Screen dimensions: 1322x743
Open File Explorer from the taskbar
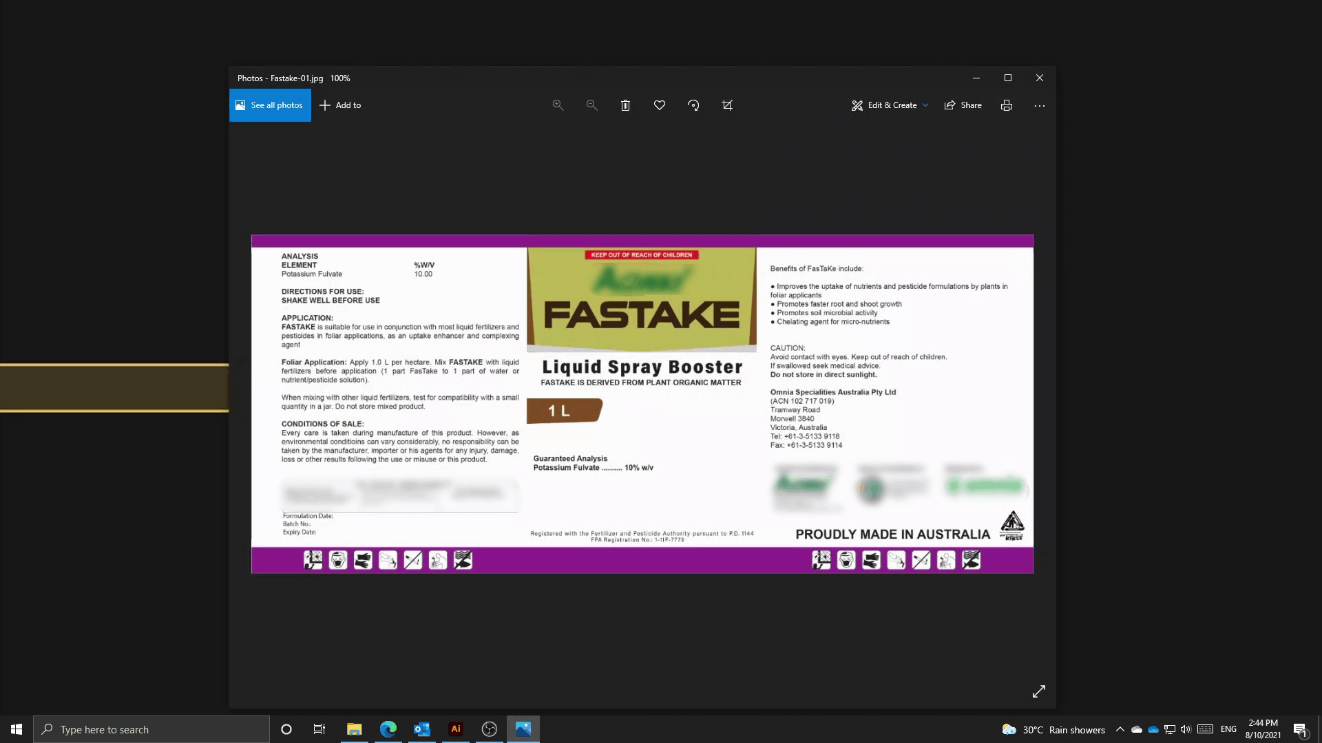pyautogui.click(x=355, y=729)
